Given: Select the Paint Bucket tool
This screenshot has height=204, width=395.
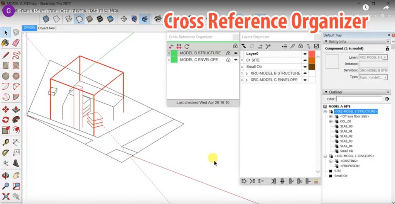Looking at the screenshot, I should [x=6, y=42].
